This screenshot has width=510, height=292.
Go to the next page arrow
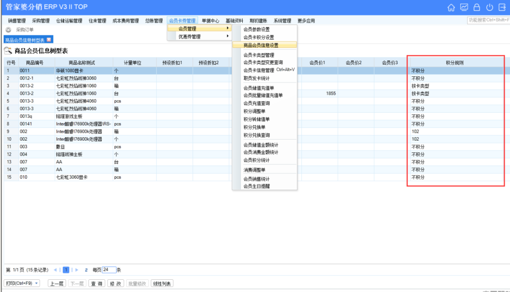pos(77,270)
